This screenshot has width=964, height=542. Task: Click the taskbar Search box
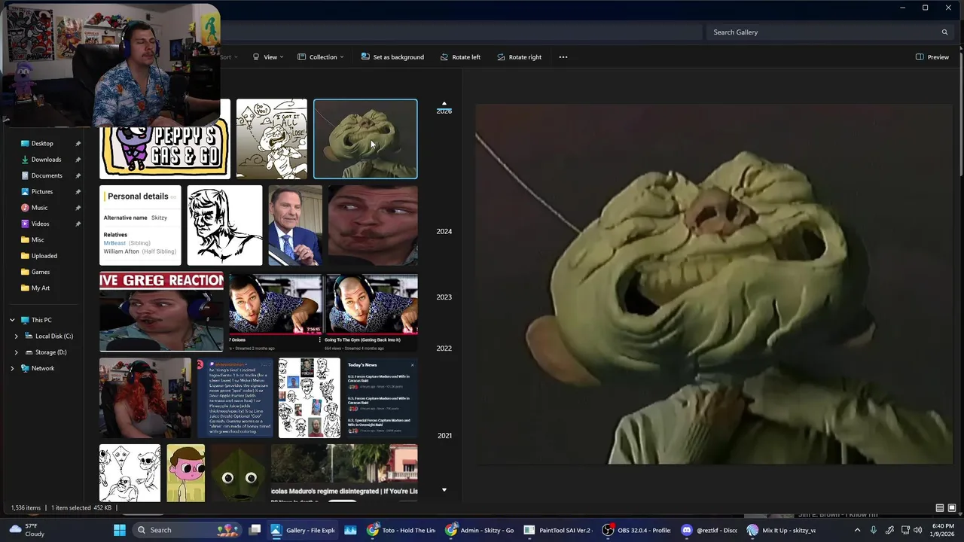coord(186,530)
